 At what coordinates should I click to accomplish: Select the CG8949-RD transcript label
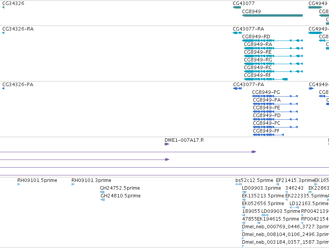click(256, 36)
